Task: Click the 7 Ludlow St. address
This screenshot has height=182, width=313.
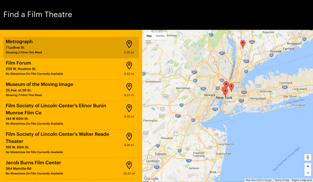Action: click(x=15, y=48)
